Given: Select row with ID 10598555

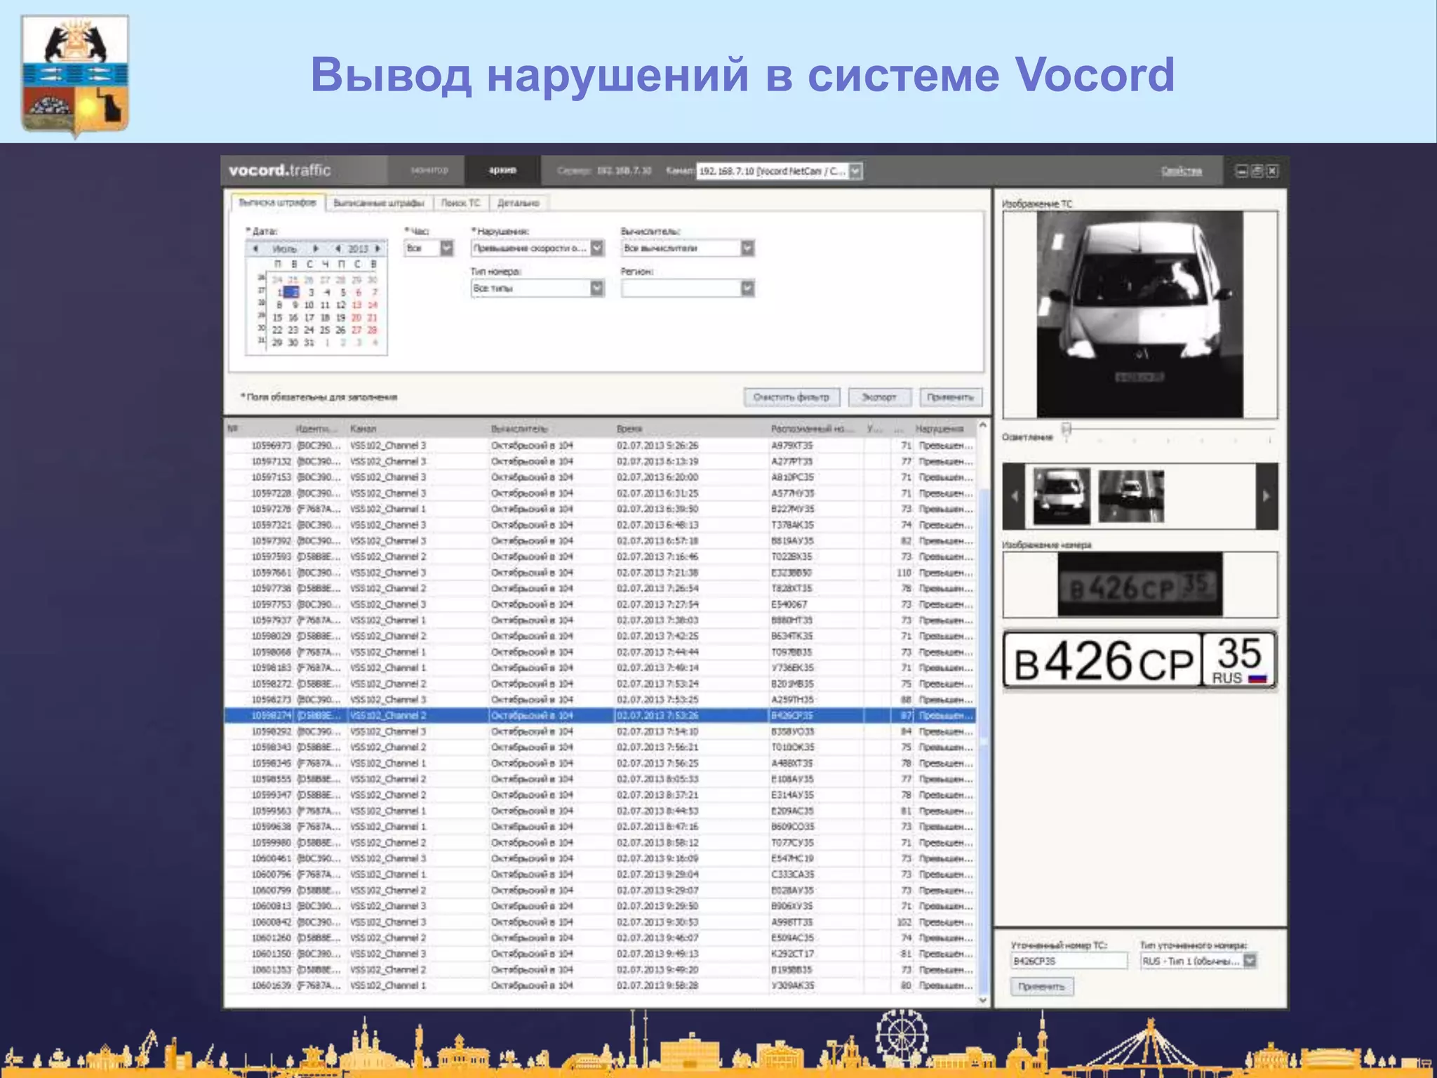Looking at the screenshot, I should [600, 779].
